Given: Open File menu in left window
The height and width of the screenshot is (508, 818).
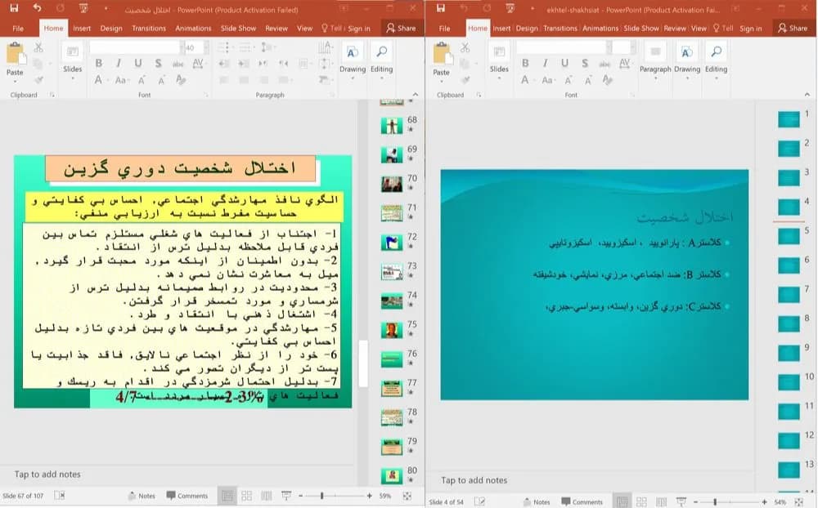Looking at the screenshot, I should coord(18,28).
